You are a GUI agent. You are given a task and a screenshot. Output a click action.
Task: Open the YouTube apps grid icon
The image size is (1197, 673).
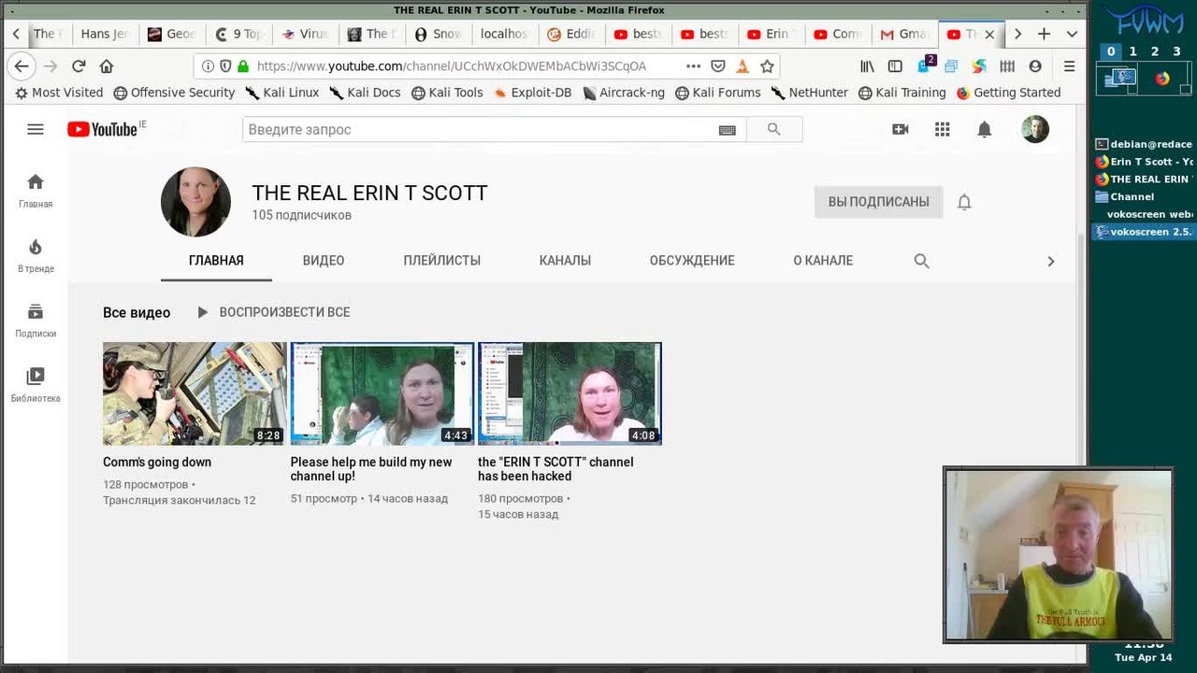(x=942, y=129)
